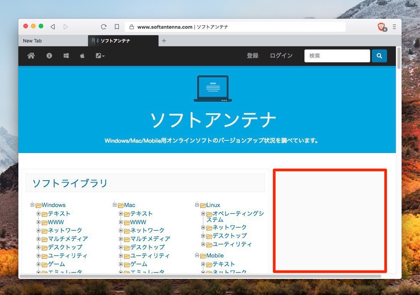Click the Linux folder icon in the tree
The height and width of the screenshot is (295, 420).
point(203,205)
